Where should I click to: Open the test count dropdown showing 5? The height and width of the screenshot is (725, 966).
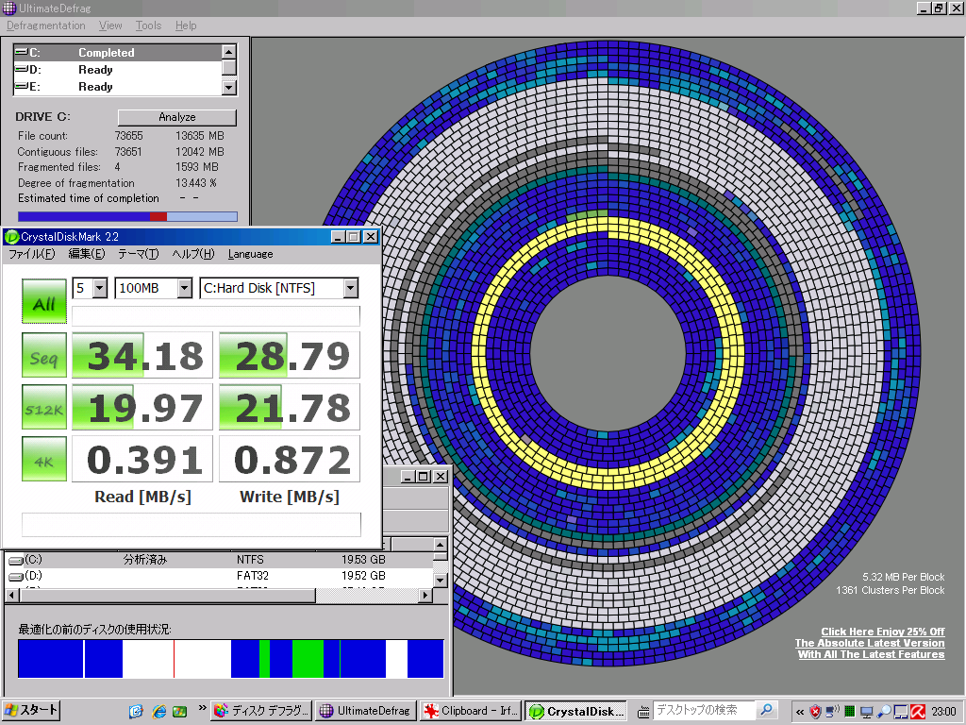pyautogui.click(x=100, y=288)
